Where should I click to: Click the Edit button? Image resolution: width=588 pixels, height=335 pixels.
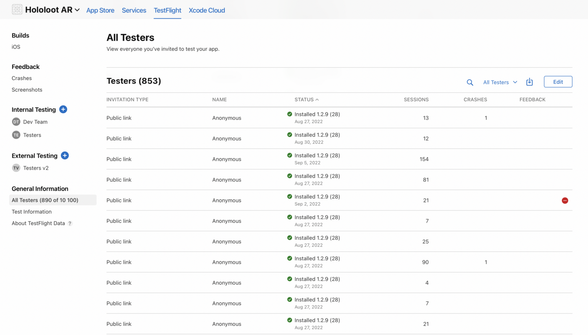click(x=558, y=82)
